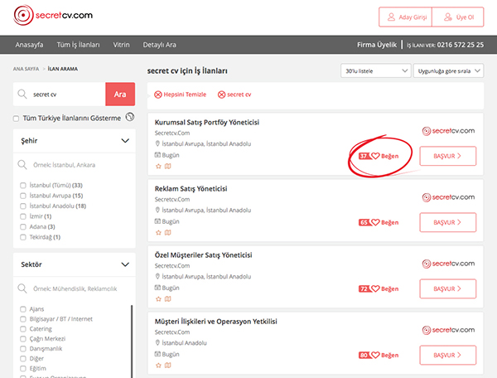Like the Kurumsal Satış Portföy Yöneticisi listing
The image size is (497, 378).
pyautogui.click(x=375, y=155)
